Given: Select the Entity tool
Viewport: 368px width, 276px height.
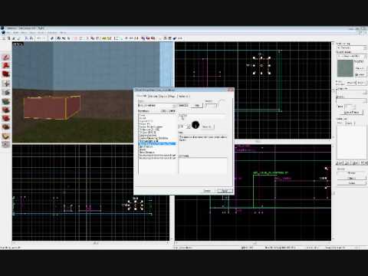Looking at the screenshot, I should click(6, 83).
